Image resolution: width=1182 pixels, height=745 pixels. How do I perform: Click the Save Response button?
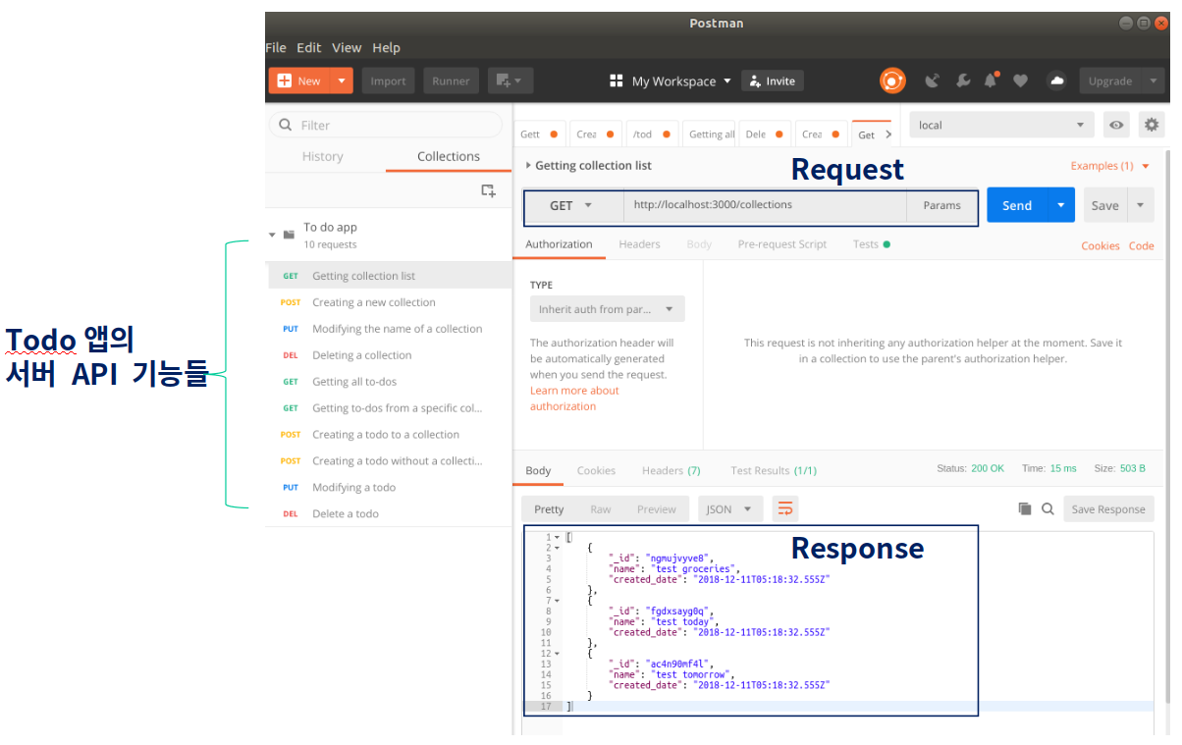(x=1108, y=508)
